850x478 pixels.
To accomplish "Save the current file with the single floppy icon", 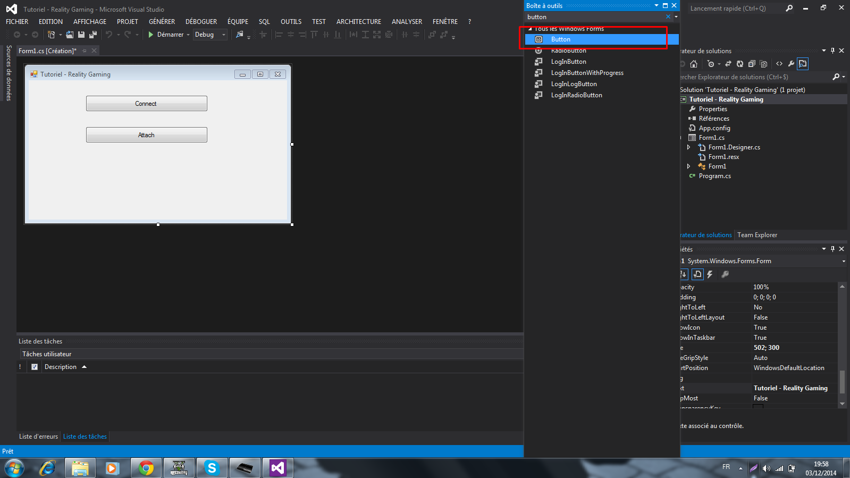I will coord(81,35).
